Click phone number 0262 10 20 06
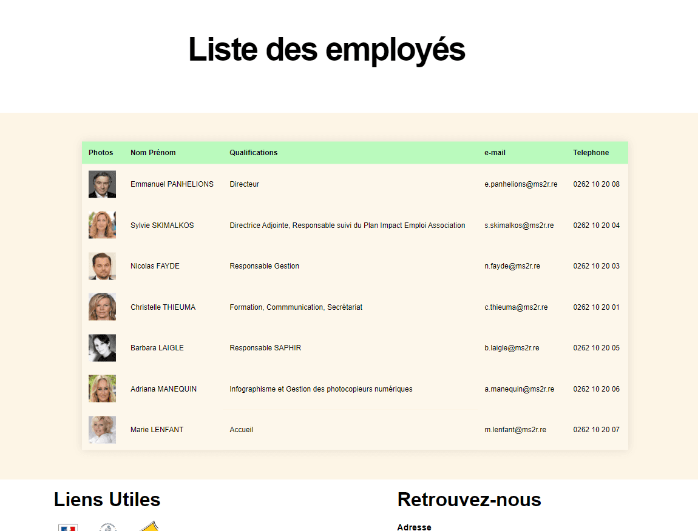698x531 pixels. [596, 389]
